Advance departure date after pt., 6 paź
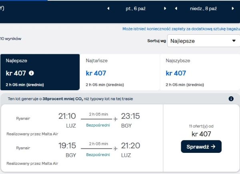This screenshot has height=174, width=240. [165, 8]
